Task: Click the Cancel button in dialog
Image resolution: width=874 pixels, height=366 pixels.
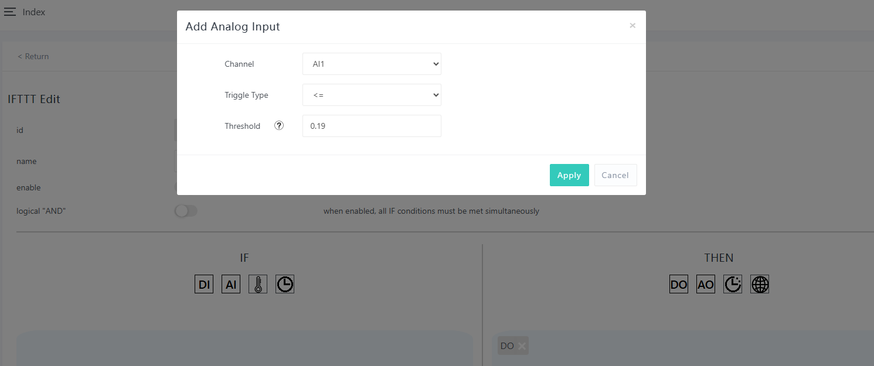Action: [x=615, y=175]
